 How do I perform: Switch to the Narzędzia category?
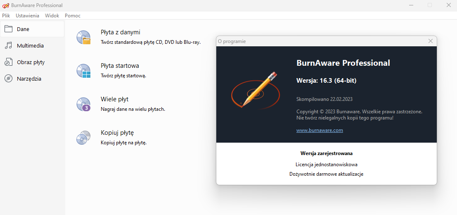(32, 79)
